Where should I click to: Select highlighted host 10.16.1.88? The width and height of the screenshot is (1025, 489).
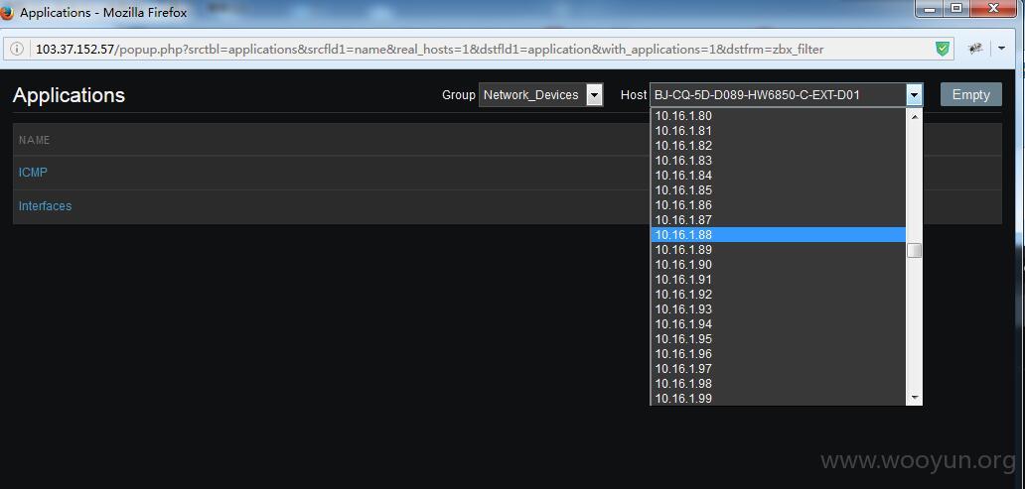pyautogui.click(x=778, y=234)
